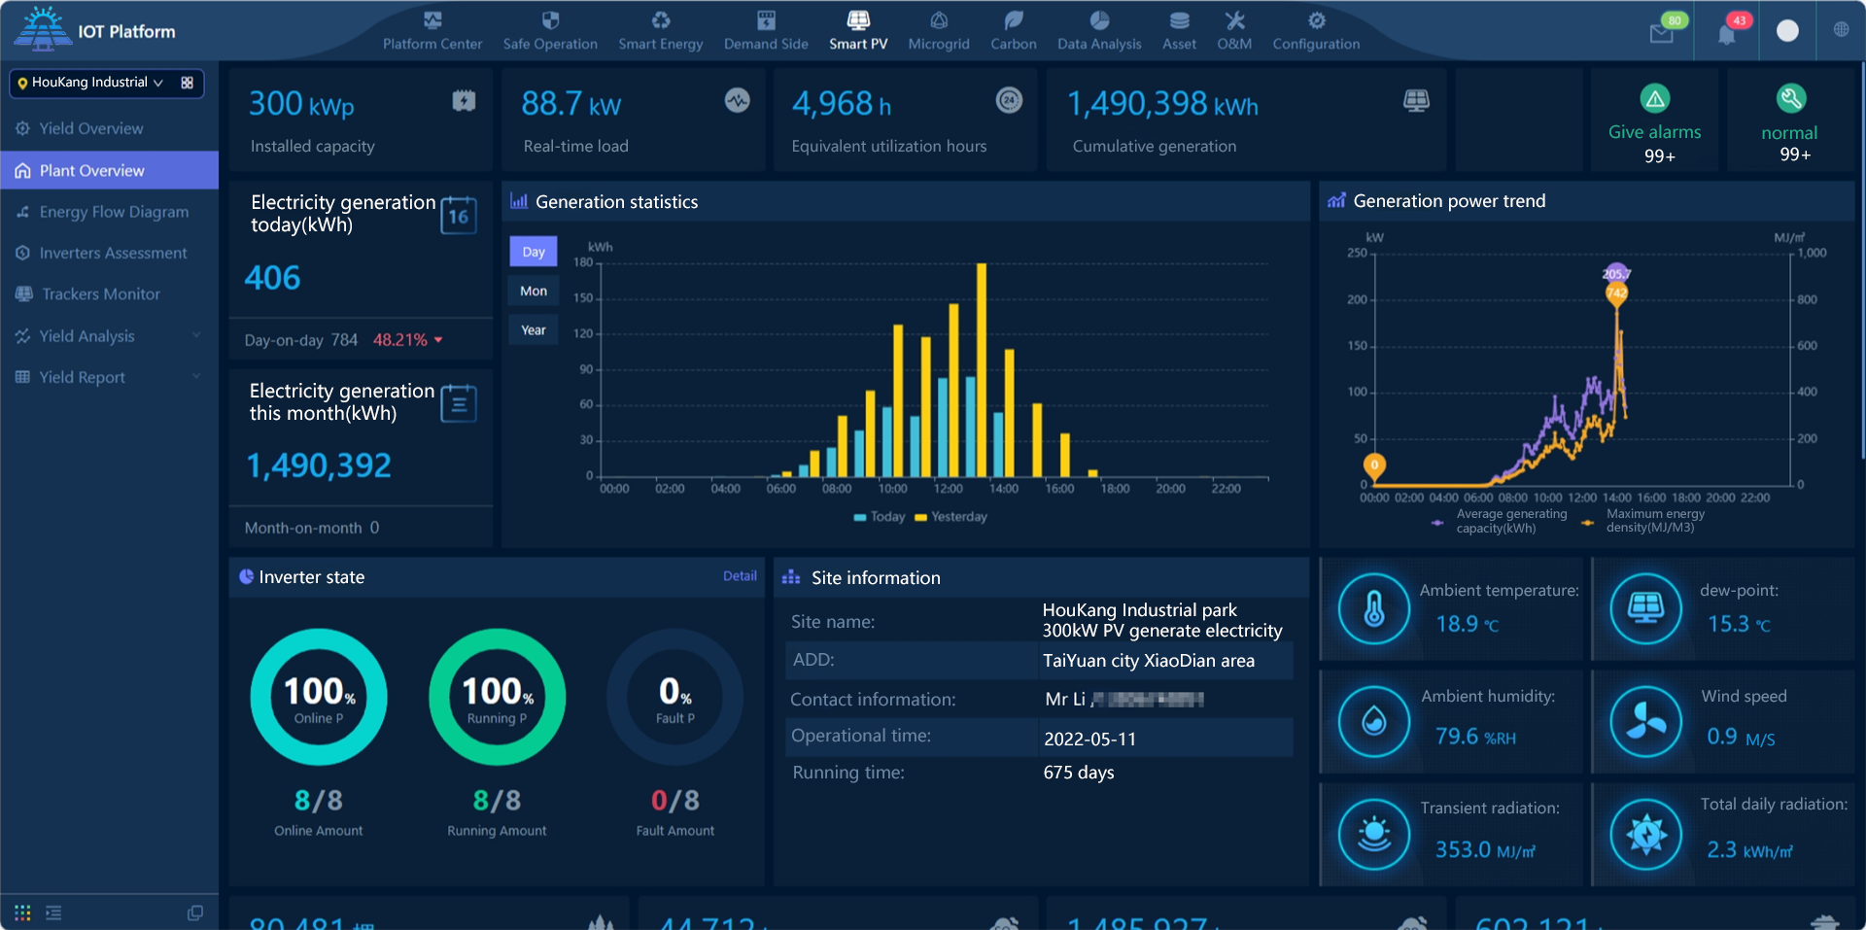
Task: Click the 205.7 peak marker on trend chart
Action: (1616, 274)
